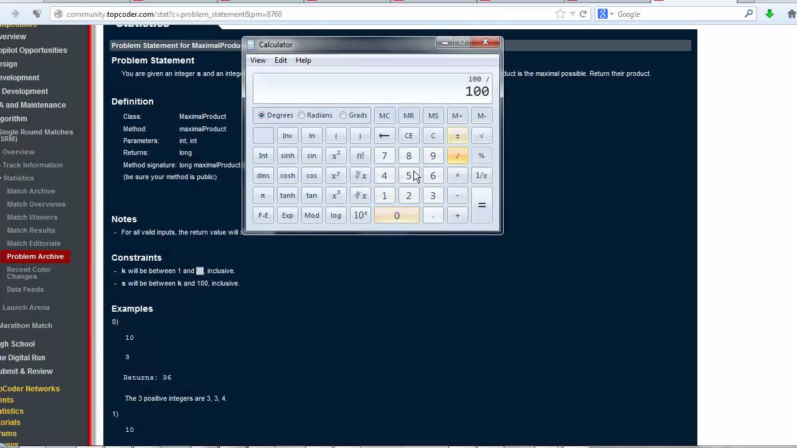This screenshot has height=448, width=797.
Task: Open Problem Archive sidebar item
Action: click(35, 256)
